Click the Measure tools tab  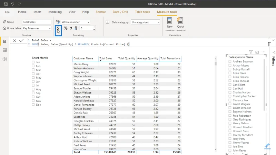click(167, 12)
